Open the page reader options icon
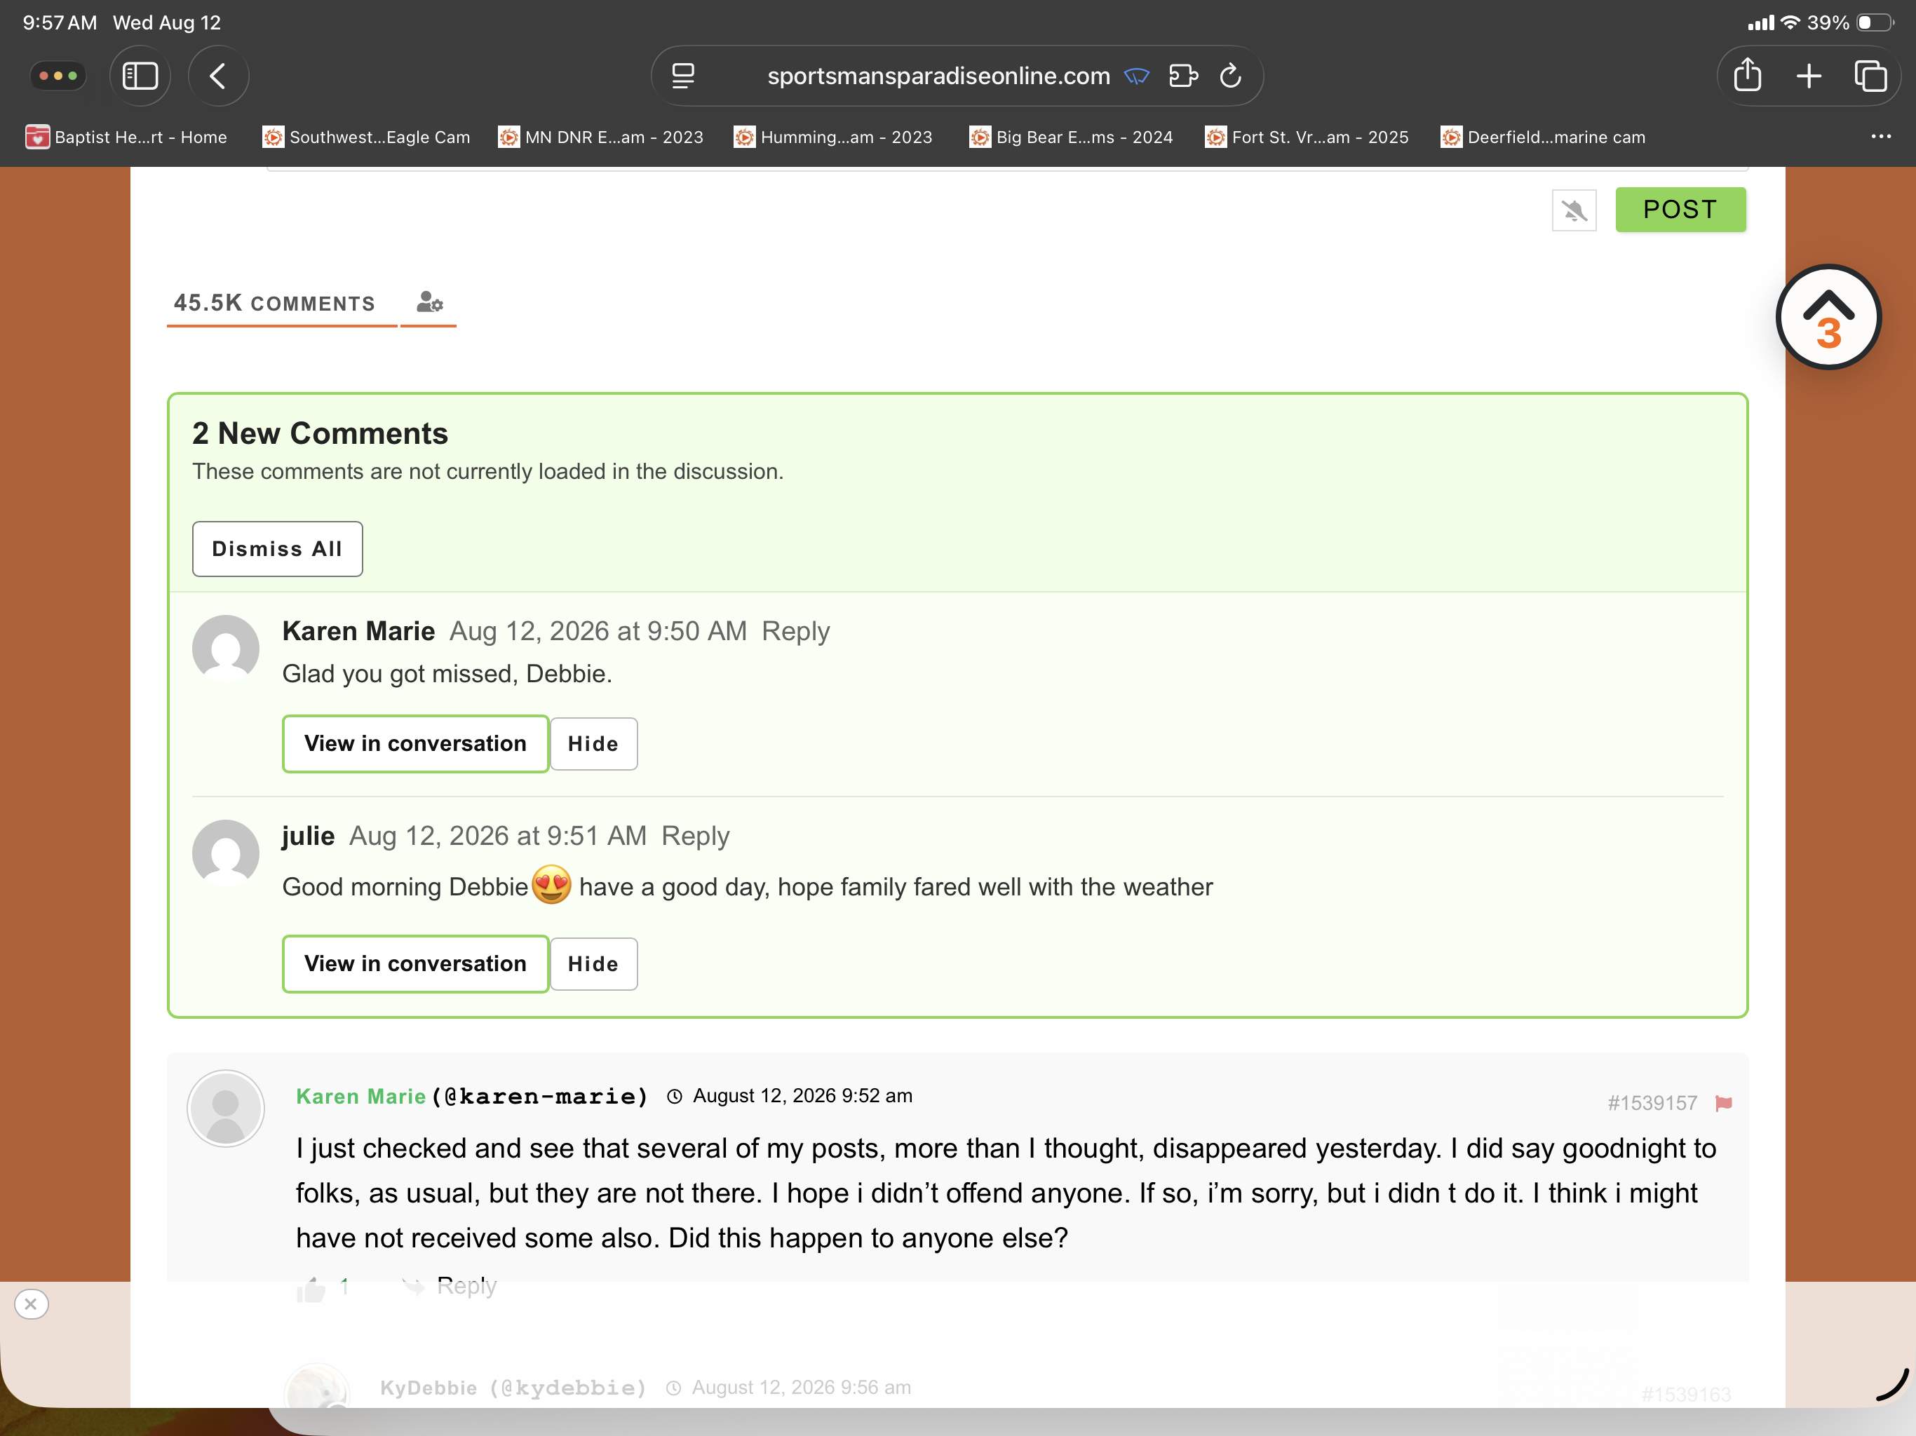This screenshot has width=1916, height=1436. click(683, 76)
